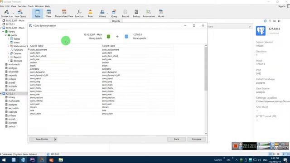Viewport: 290px width, 163px height.
Task: Select the Table toolbar icon
Action: point(38,14)
